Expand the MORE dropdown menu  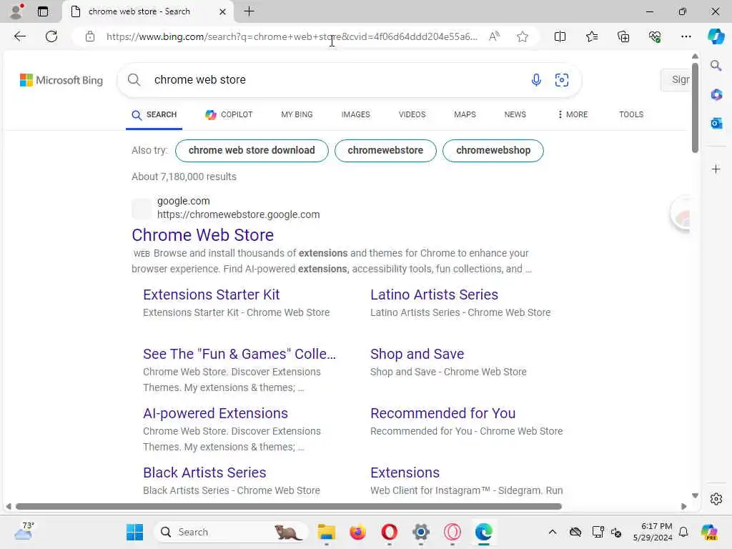(573, 115)
